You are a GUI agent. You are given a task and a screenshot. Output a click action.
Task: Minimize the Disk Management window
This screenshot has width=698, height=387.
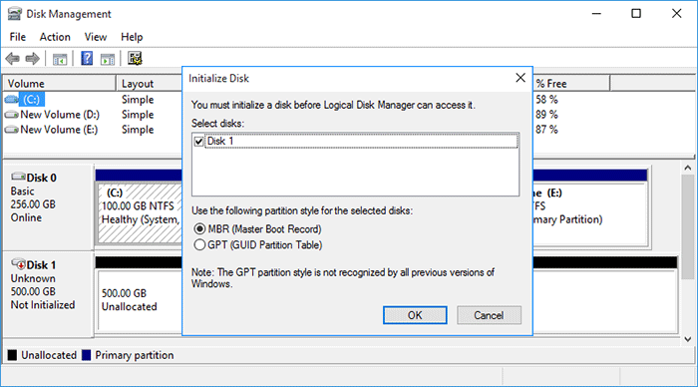coord(596,14)
